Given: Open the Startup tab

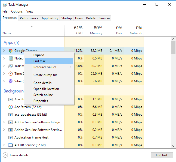Looking at the screenshot, I should pos(67,18).
